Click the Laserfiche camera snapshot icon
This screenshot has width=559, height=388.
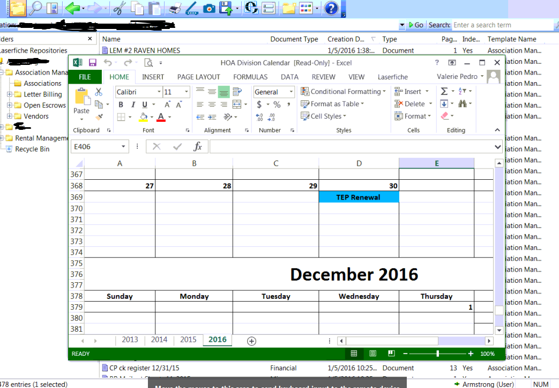209,8
